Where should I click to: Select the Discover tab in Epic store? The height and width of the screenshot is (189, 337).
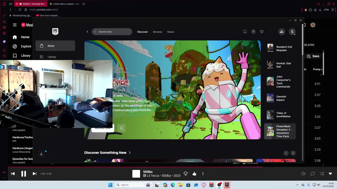point(142,32)
